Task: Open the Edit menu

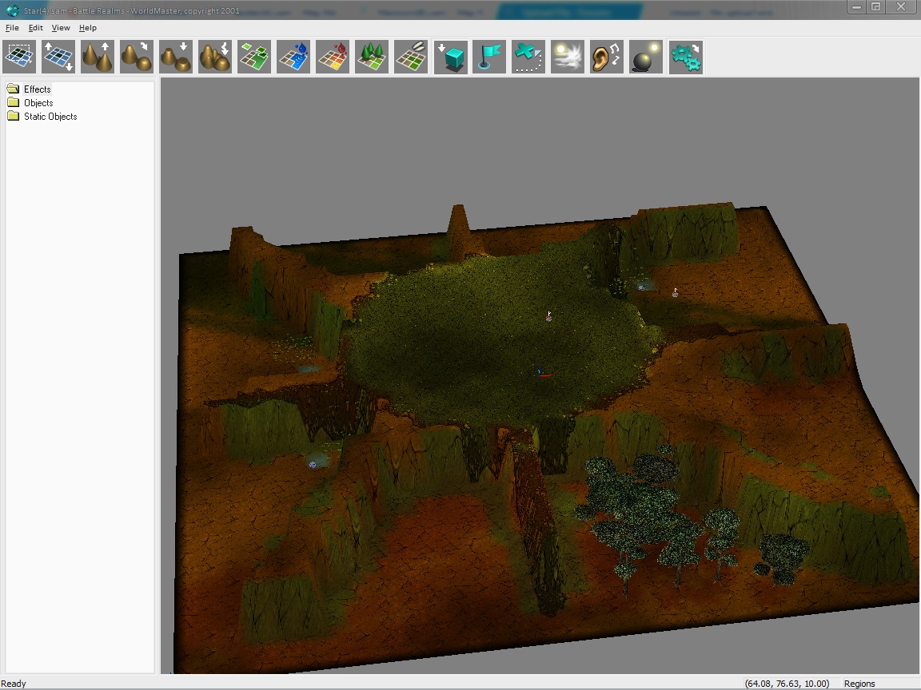Action: tap(36, 28)
